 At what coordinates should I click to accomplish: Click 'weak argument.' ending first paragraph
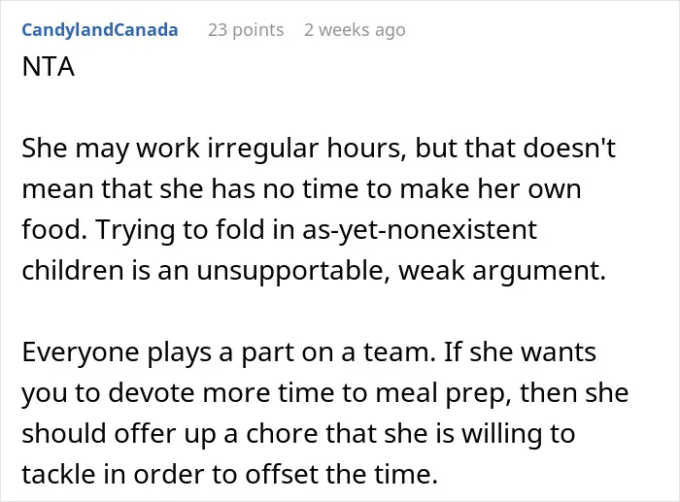point(502,271)
